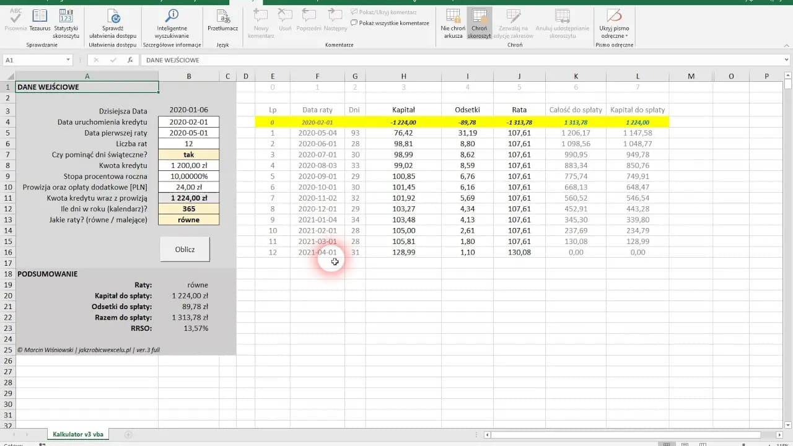Click Nie chroń arkusza icon
Viewport: 793px width, 446px height.
pyautogui.click(x=453, y=24)
